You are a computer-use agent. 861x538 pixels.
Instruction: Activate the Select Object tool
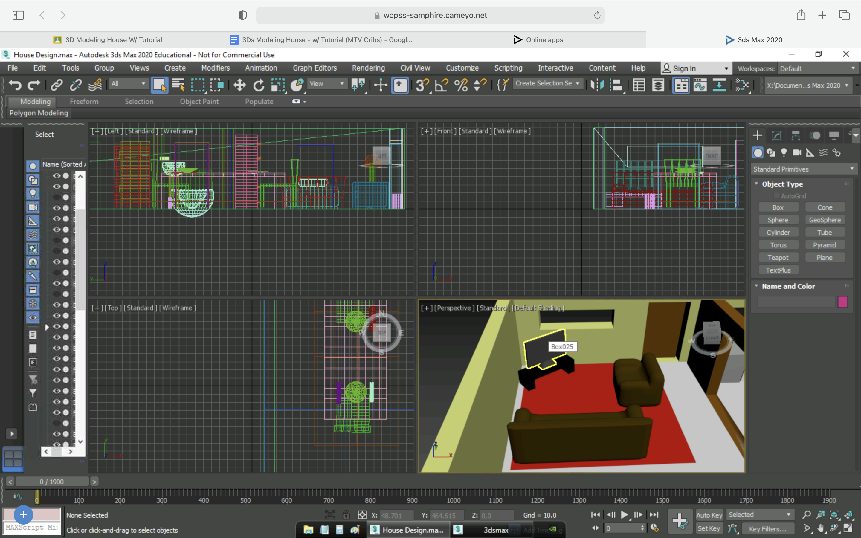(159, 85)
